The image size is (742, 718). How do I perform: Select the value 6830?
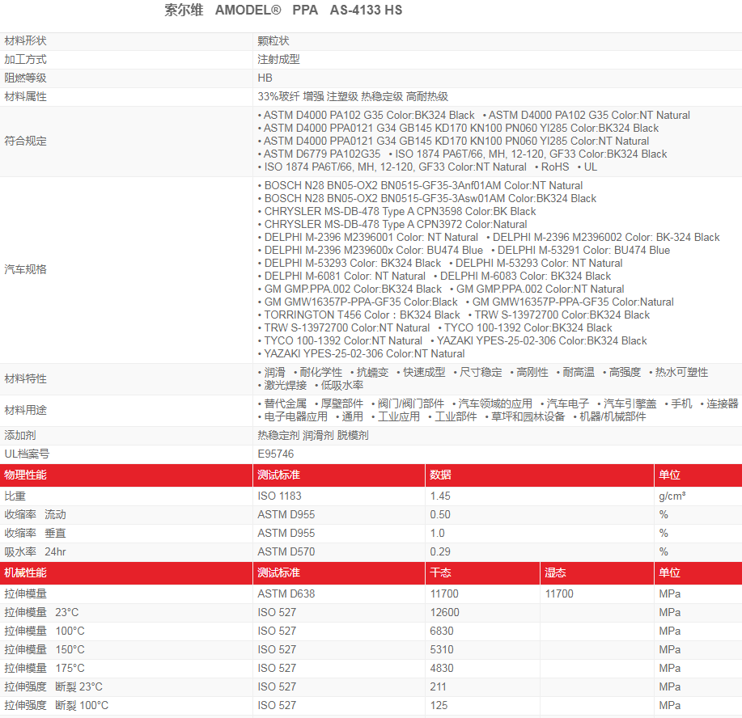pos(442,631)
